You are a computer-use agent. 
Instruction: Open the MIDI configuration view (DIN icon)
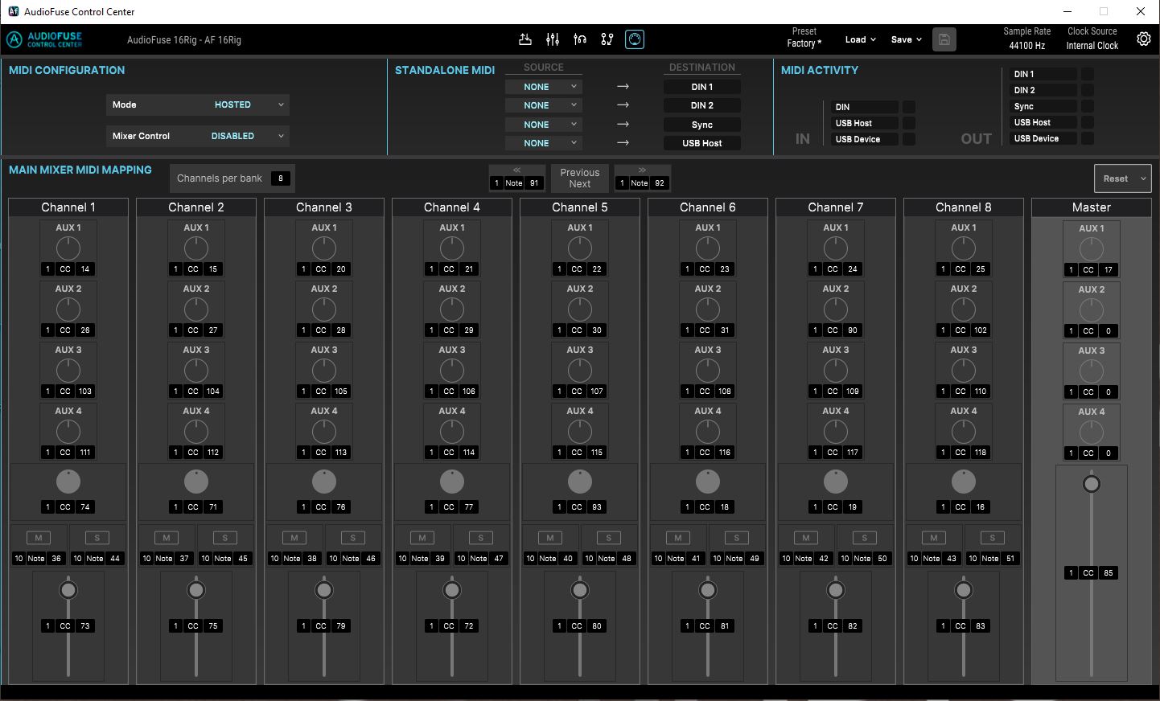pyautogui.click(x=635, y=39)
